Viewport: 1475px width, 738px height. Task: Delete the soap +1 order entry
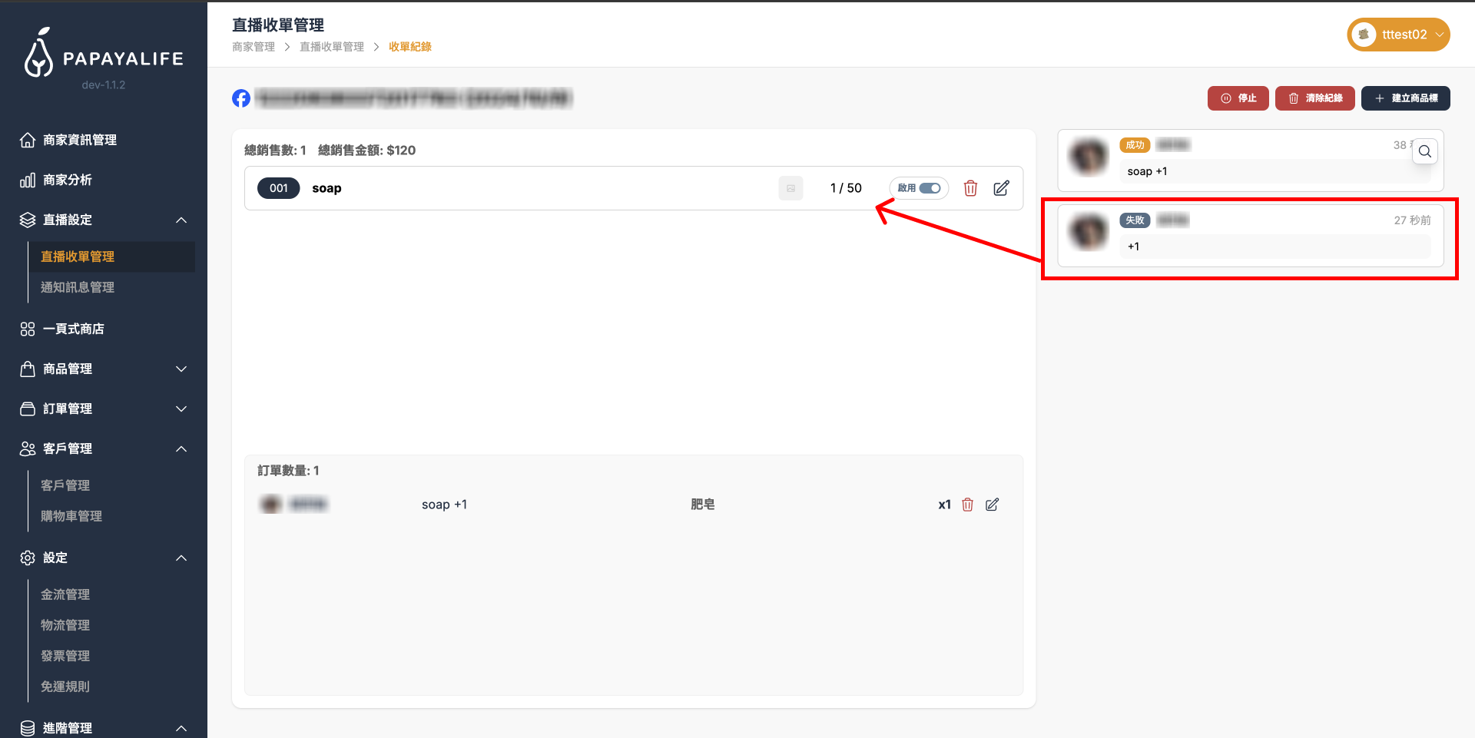967,505
